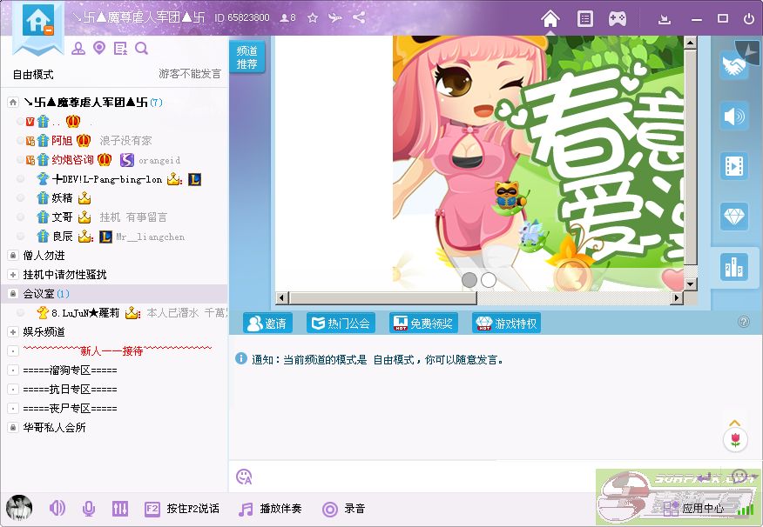Share the channel using the share icon
763x527 pixels.
(x=359, y=18)
